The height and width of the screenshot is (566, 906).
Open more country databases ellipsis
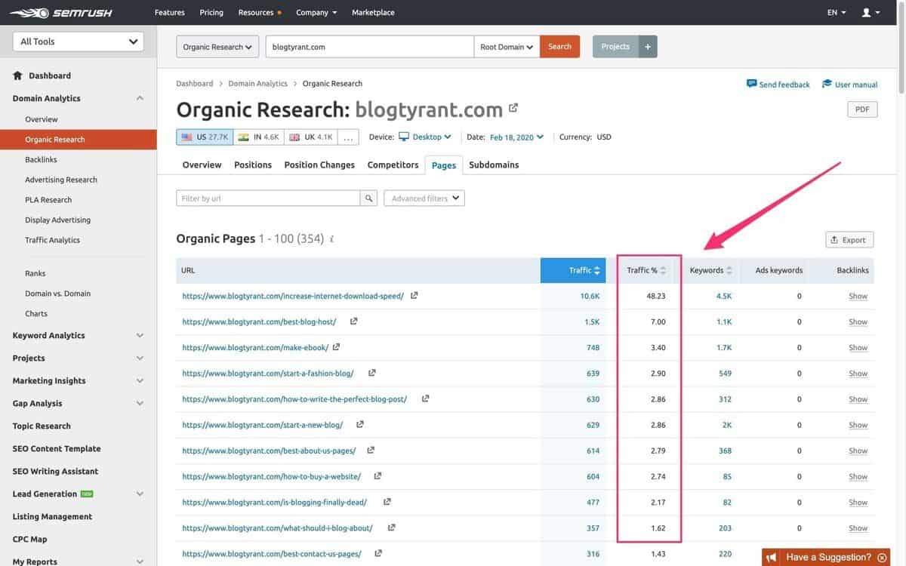348,137
